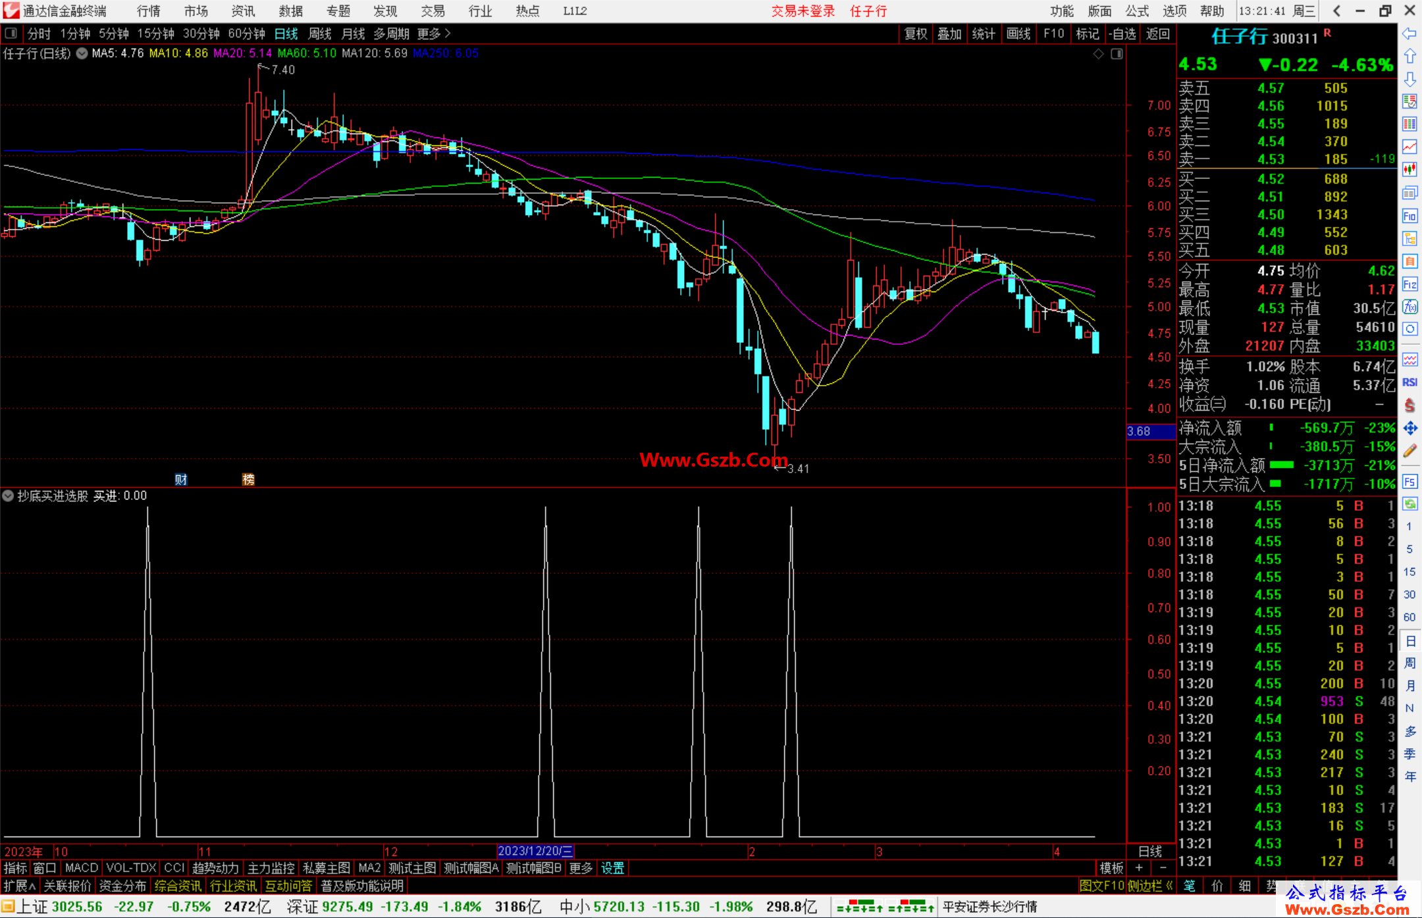The height and width of the screenshot is (918, 1422).
Task: Open the quote list grid icon in sidebar
Action: click(1409, 124)
